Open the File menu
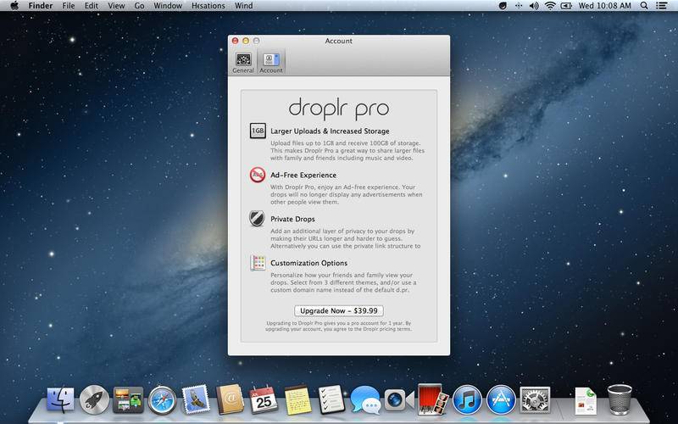The width and height of the screenshot is (678, 424). (x=68, y=6)
